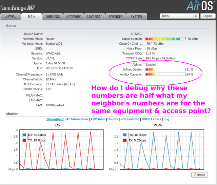This screenshot has width=217, height=185.
Task: Select the TX/RX Chains value 2X2
Action: pos(48,89)
